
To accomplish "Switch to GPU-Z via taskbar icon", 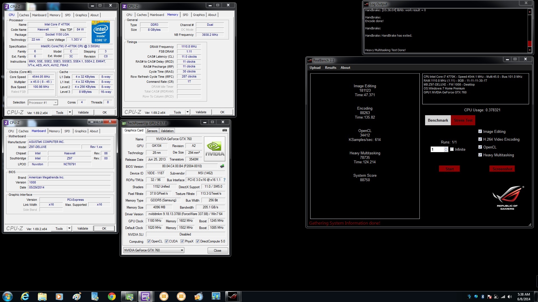I will click(129, 296).
